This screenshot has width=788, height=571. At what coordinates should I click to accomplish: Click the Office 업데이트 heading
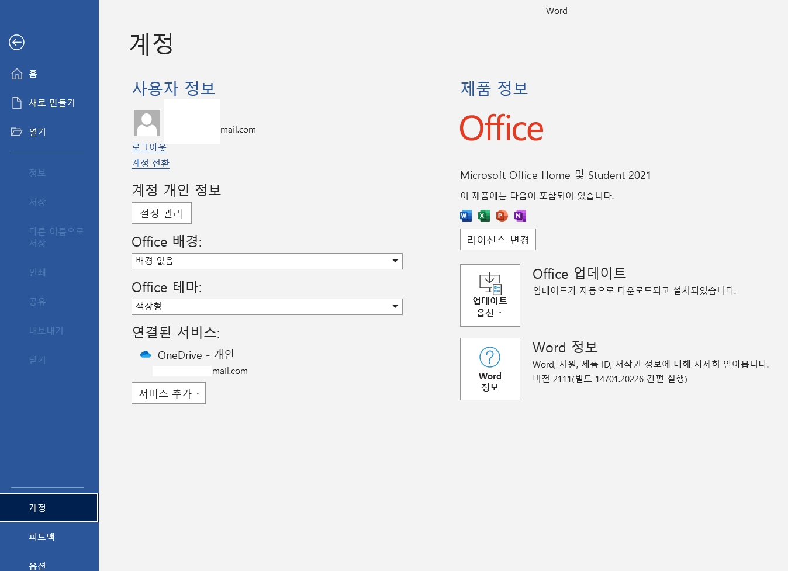click(579, 274)
